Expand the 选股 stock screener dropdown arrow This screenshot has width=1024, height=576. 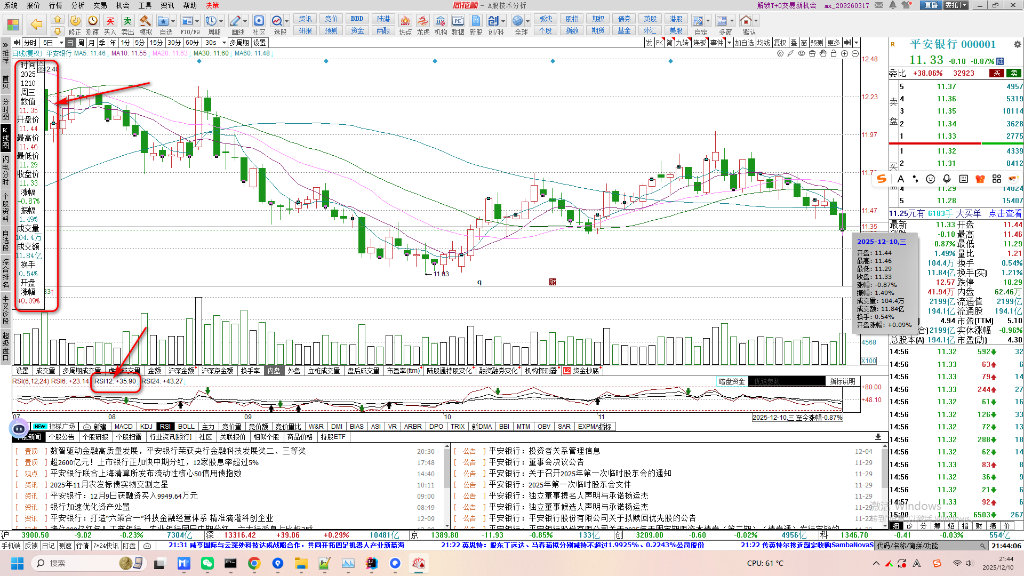point(287,21)
